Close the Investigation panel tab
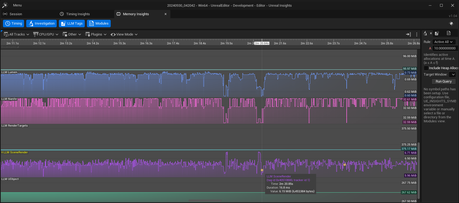This screenshot has width=459, height=203. tap(431, 33)
